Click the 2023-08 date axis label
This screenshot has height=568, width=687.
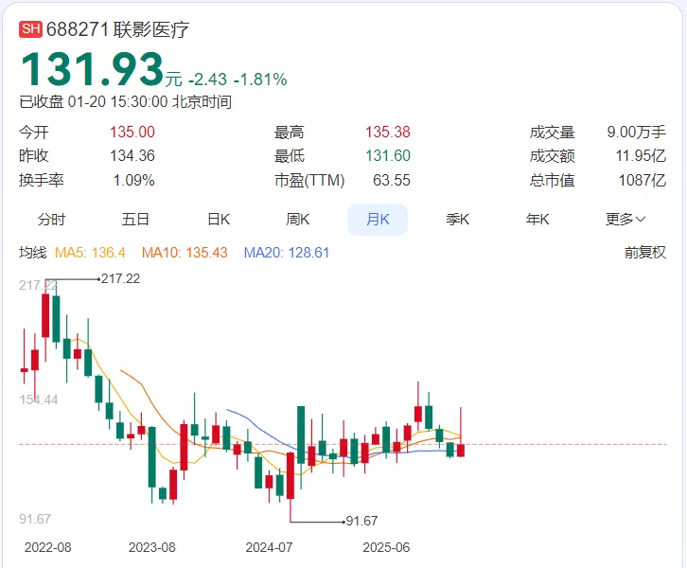(151, 547)
